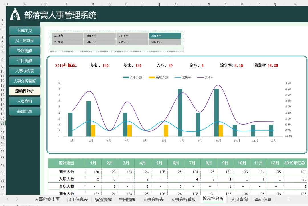Switch to the 人事档案主页 sheet tab
308x206 pixels.
click(x=47, y=199)
